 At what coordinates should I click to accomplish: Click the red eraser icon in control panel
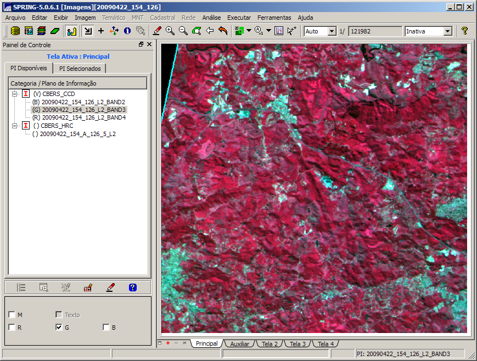point(110,287)
